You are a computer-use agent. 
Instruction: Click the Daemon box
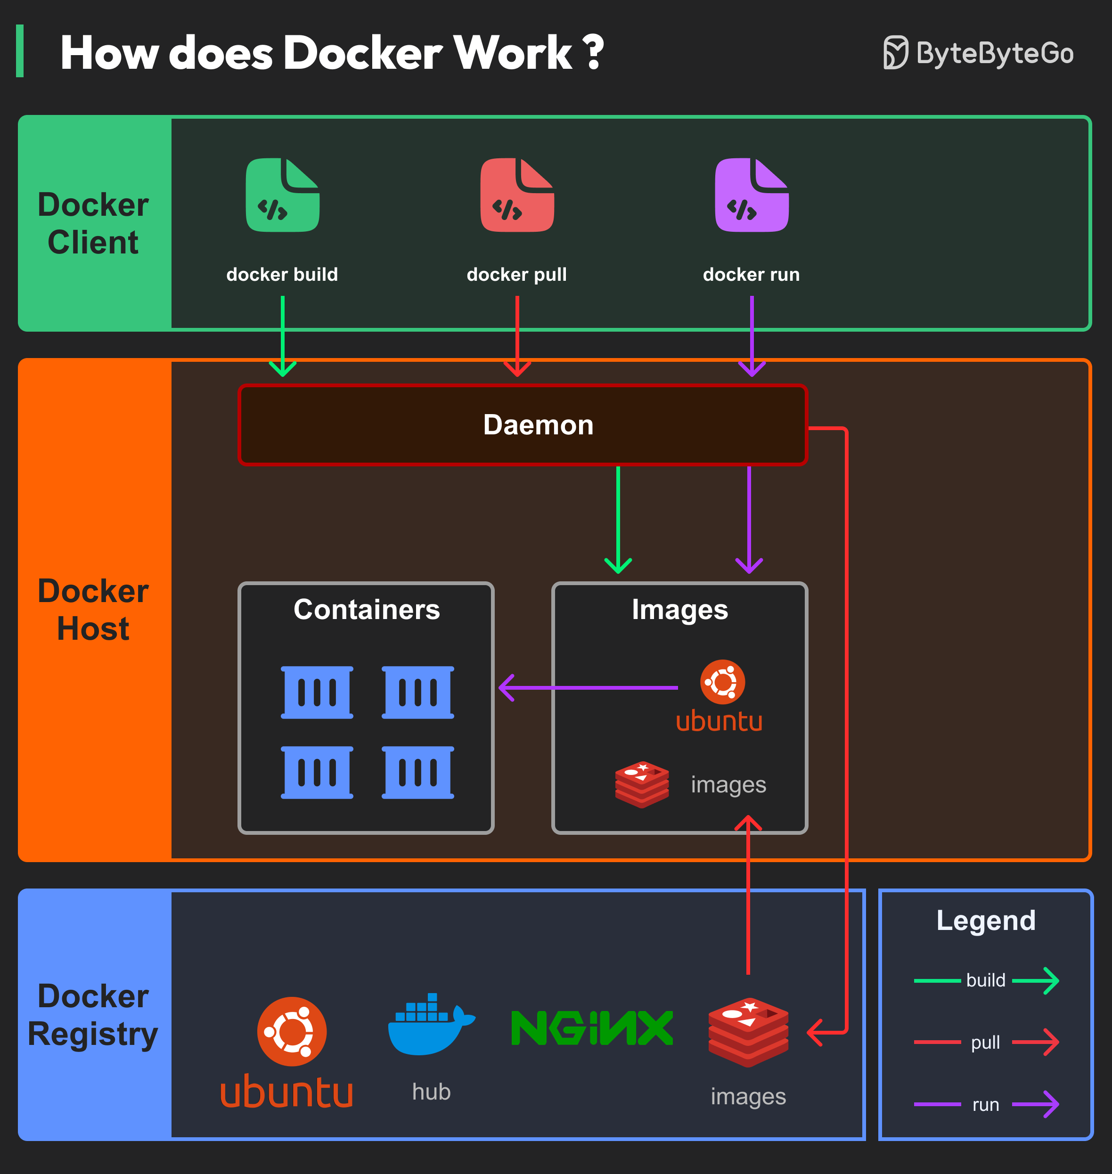(x=538, y=424)
